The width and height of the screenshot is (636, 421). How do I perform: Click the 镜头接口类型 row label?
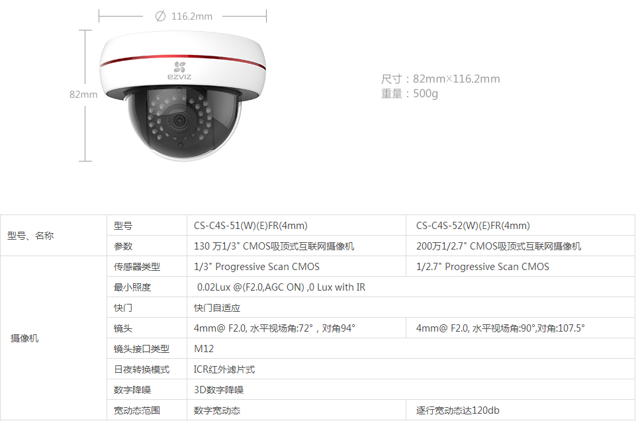click(147, 349)
